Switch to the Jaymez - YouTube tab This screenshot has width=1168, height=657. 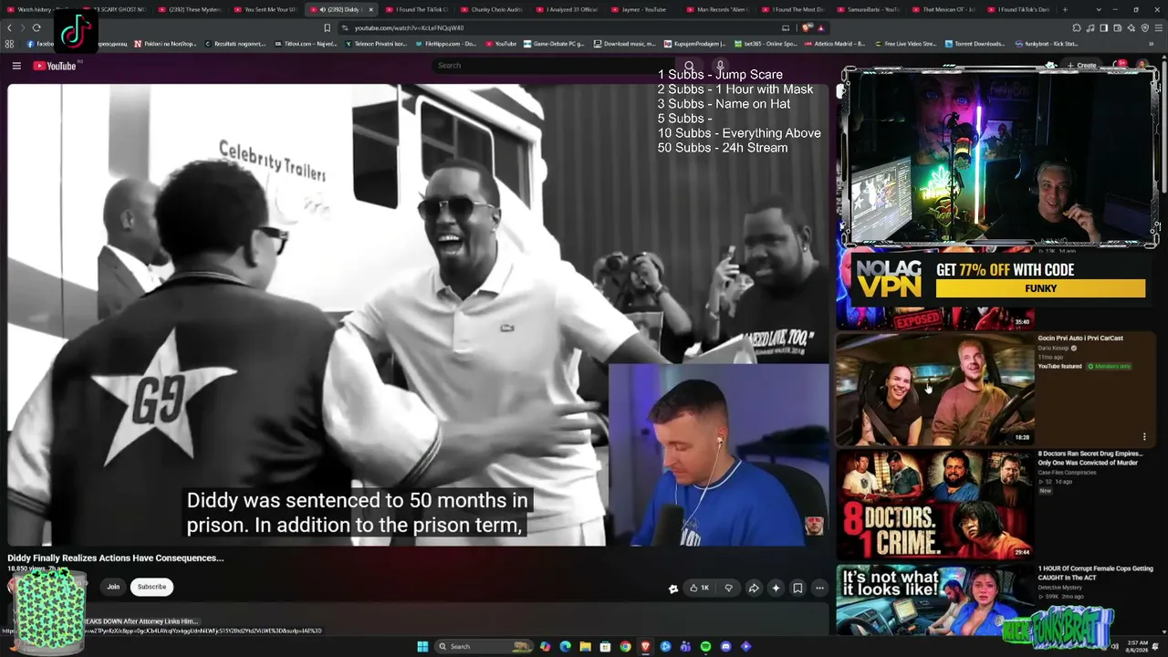644,9
